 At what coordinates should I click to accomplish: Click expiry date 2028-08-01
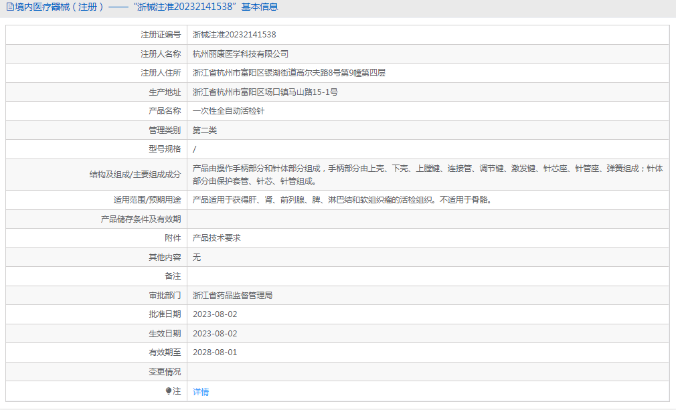(215, 352)
